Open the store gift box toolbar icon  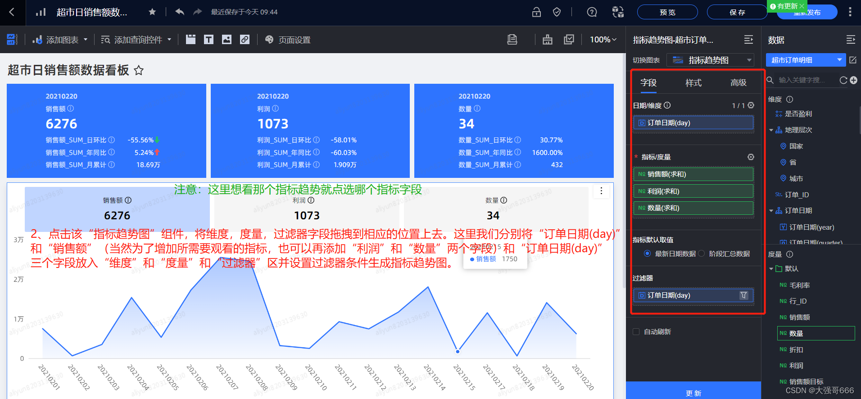pos(548,40)
